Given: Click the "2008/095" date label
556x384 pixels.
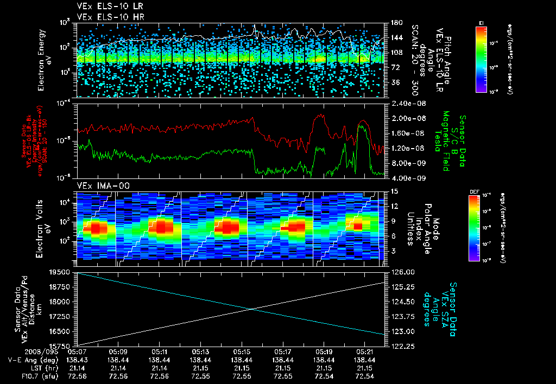Looking at the screenshot, I should click(41, 353).
